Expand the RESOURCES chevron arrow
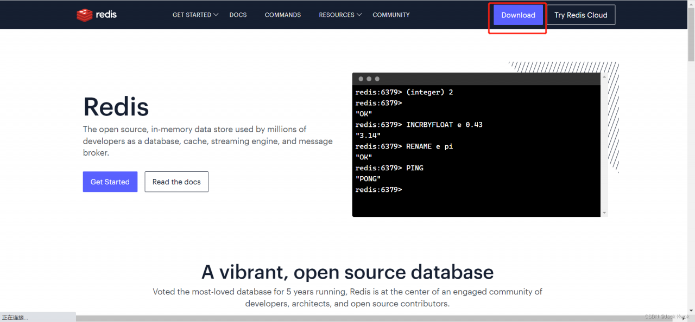 pyautogui.click(x=359, y=15)
